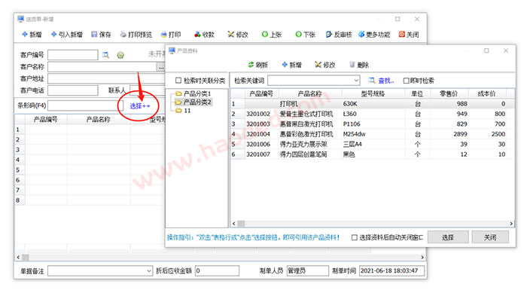The height and width of the screenshot is (290, 527).
Task: Click the 反审核 un-audit button
Action: 339,35
